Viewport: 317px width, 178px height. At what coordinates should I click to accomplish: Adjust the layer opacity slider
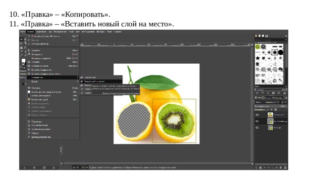click(x=270, y=106)
